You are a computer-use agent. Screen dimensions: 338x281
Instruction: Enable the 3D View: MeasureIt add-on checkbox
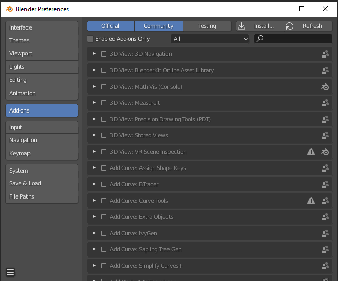[104, 103]
